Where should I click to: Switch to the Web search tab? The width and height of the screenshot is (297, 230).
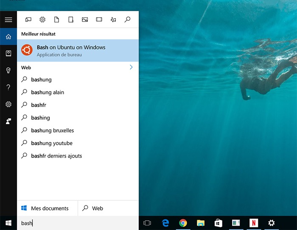point(108,208)
